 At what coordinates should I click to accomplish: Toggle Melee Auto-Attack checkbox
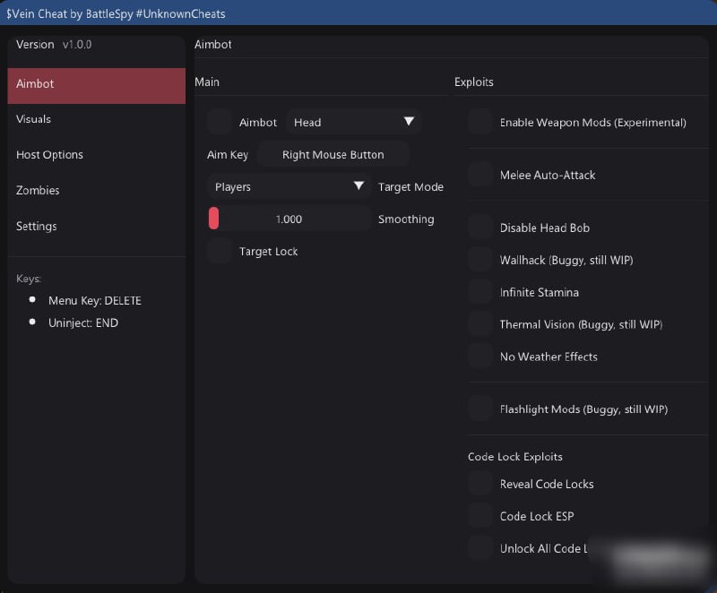click(480, 175)
